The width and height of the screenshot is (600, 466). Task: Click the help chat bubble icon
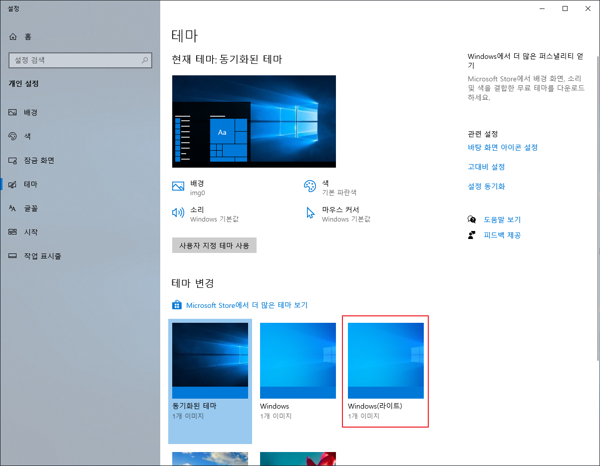click(x=472, y=220)
